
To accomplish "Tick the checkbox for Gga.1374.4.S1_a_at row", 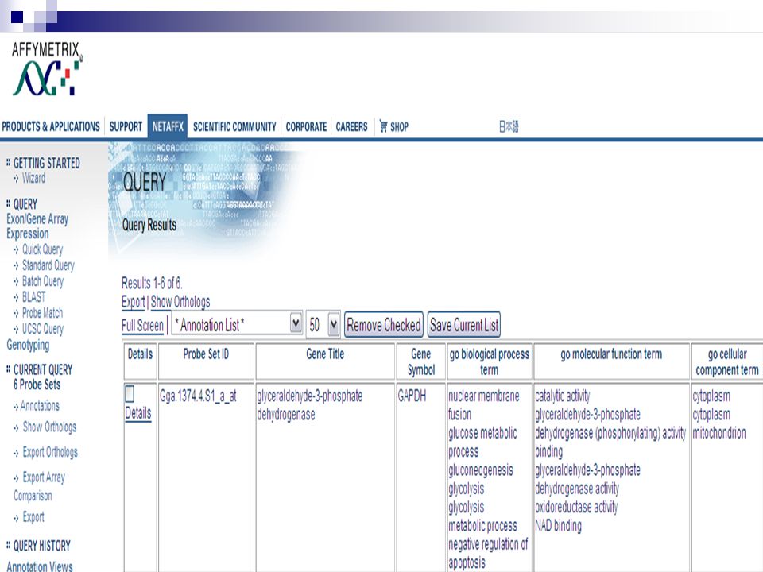I will tap(130, 393).
